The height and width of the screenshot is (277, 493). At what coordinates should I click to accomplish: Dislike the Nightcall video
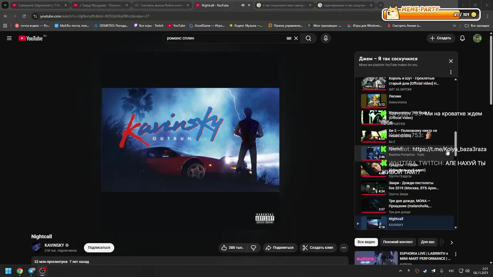pos(254,248)
